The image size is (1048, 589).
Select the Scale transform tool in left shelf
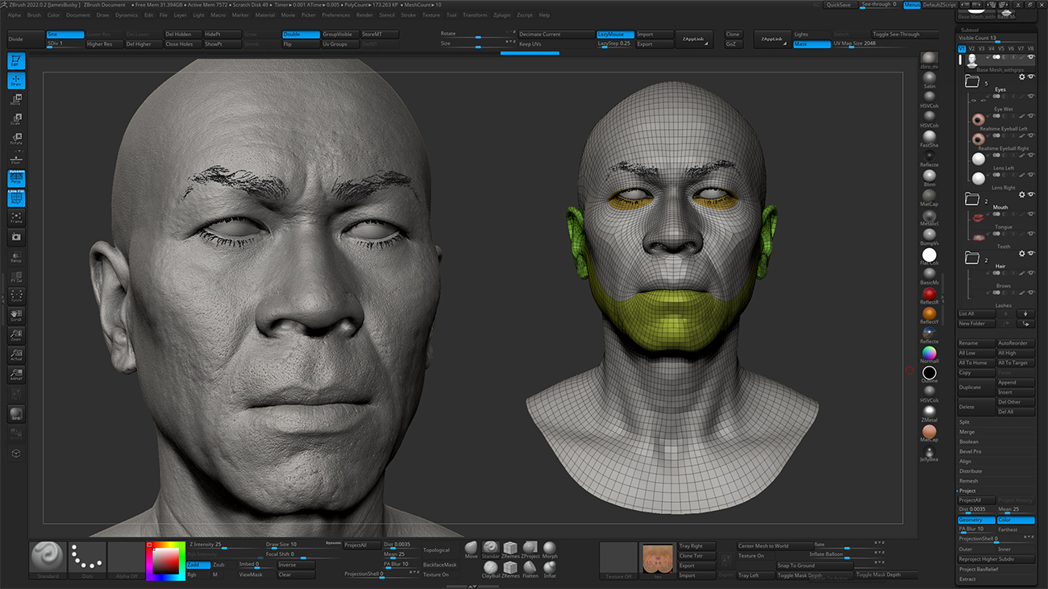point(16,119)
